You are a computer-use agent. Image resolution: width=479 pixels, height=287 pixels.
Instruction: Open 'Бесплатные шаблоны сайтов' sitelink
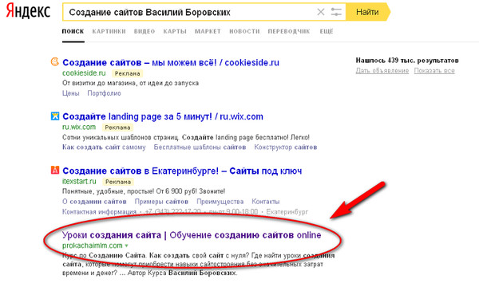click(x=200, y=147)
